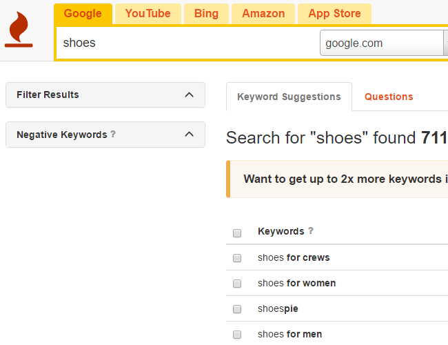Collapse the Negative Keywords panel chevron
Screen dimensions: 448x345
[x=189, y=134]
